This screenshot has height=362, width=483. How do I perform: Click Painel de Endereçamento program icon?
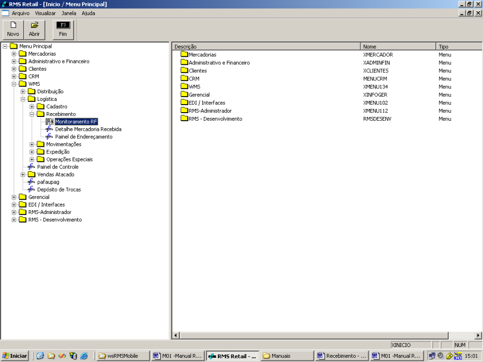(x=49, y=137)
